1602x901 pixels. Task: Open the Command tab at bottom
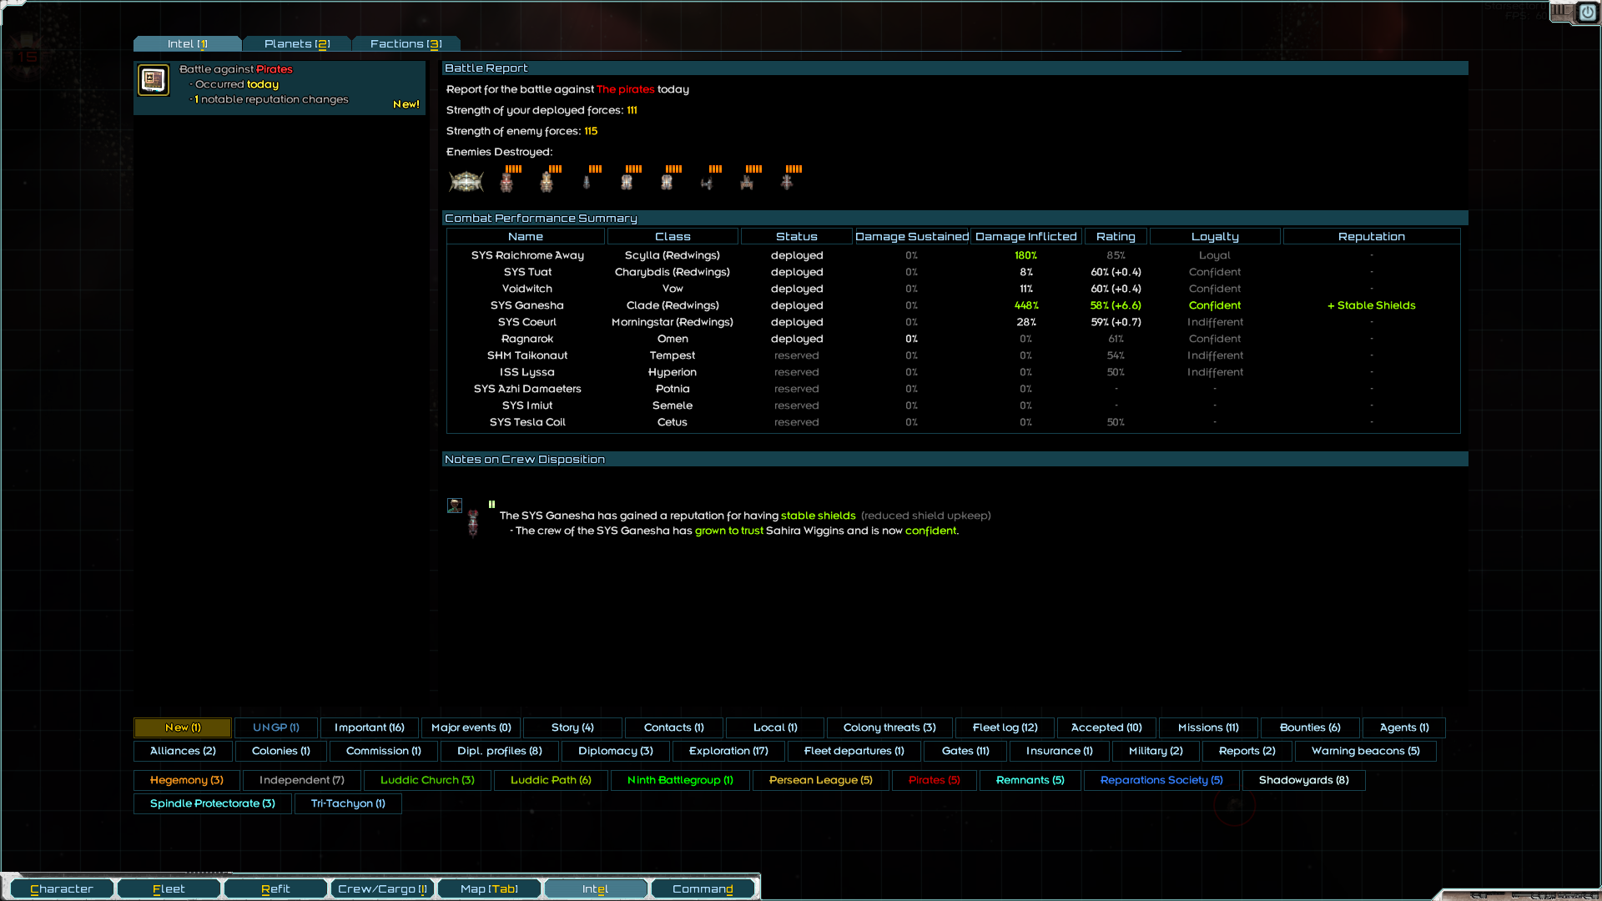(703, 888)
